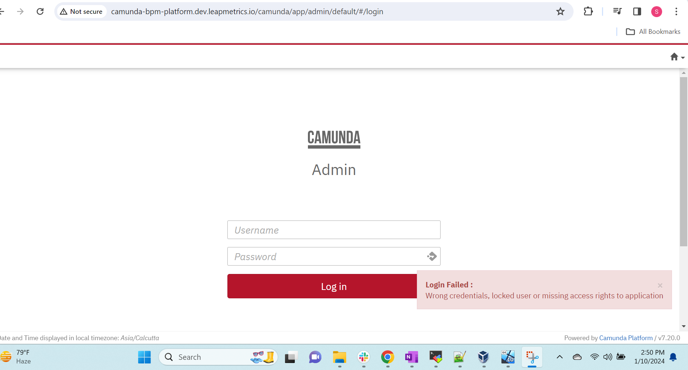Bookmark this page with the star icon
The height and width of the screenshot is (370, 688).
point(560,11)
